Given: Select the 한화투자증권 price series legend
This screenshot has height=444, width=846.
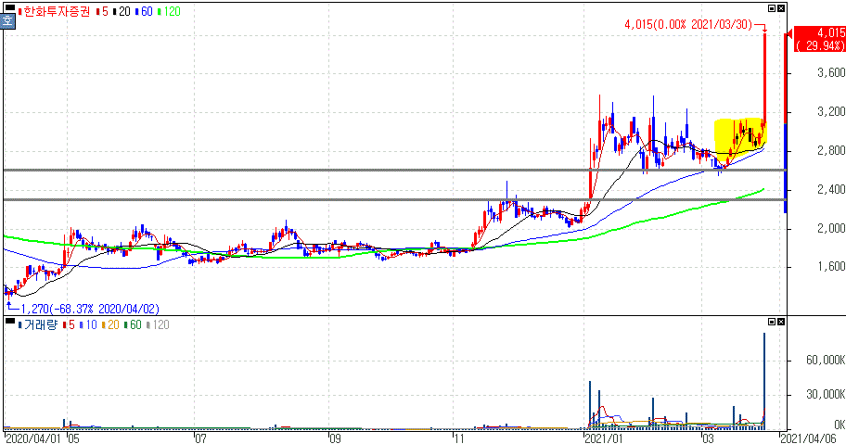Looking at the screenshot, I should click(x=55, y=11).
